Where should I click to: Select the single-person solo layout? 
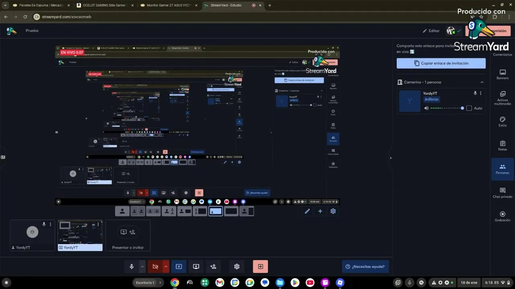coord(122,211)
